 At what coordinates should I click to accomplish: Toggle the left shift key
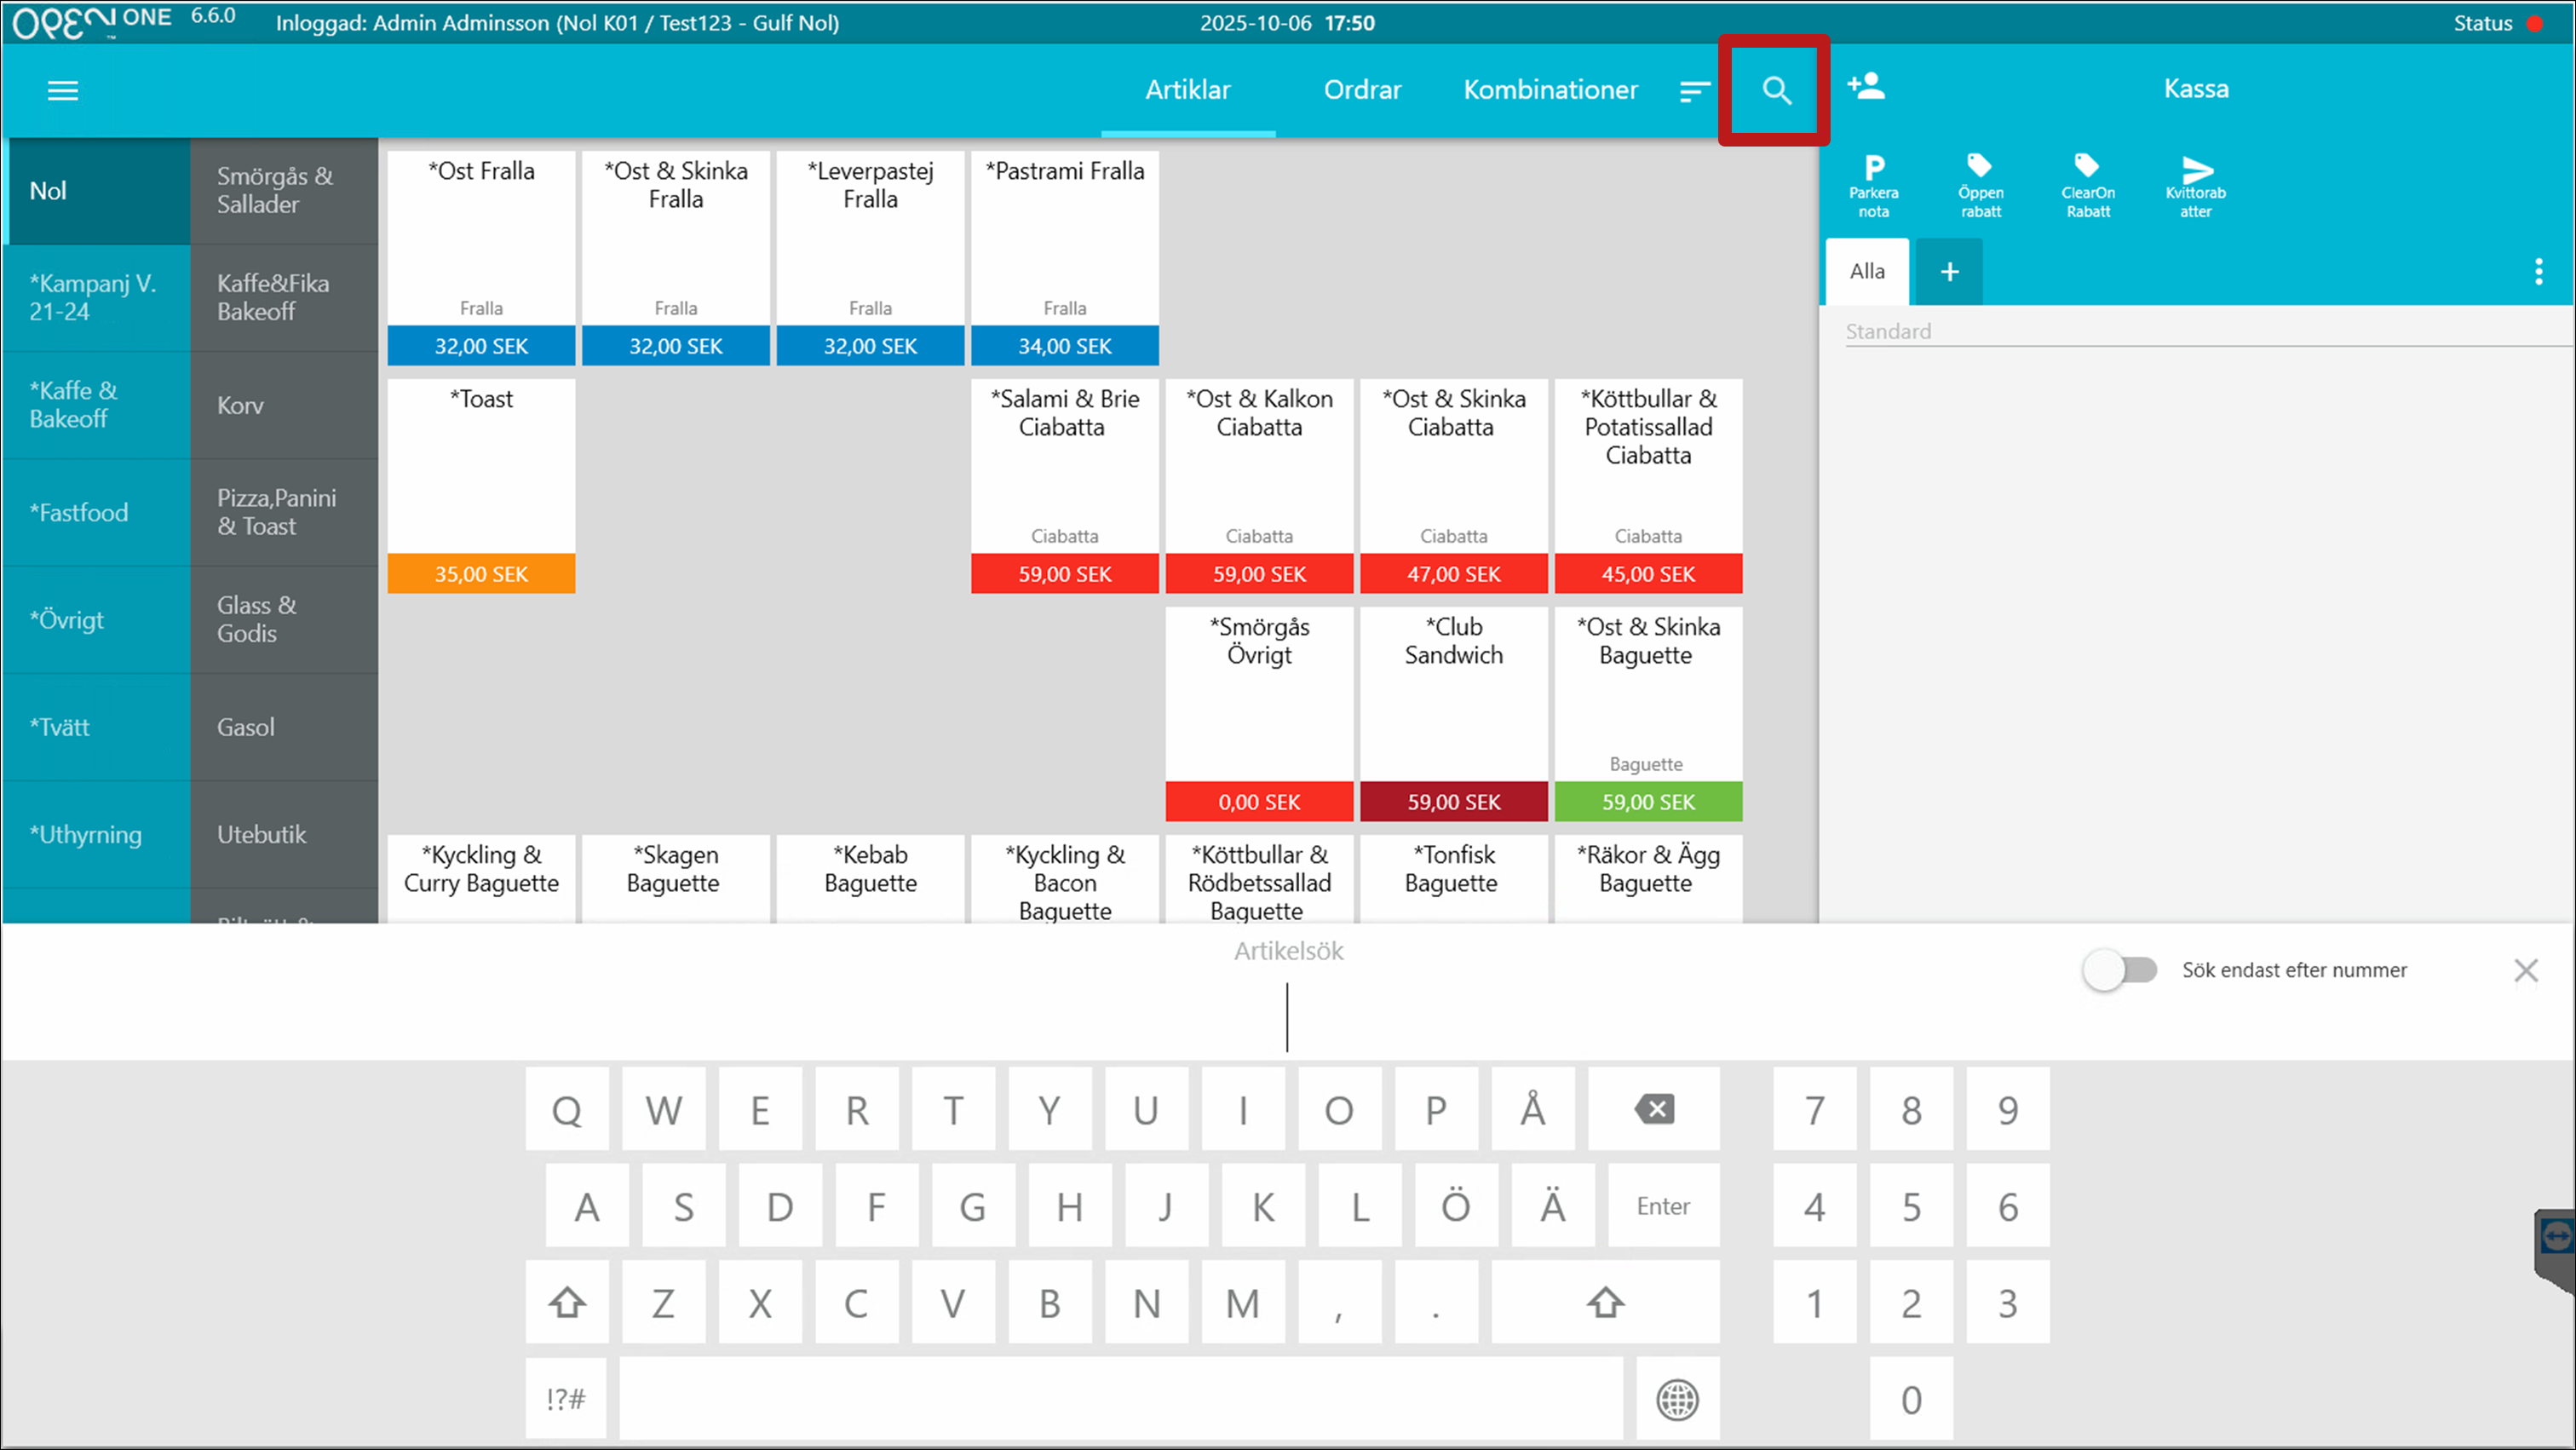pos(567,1303)
